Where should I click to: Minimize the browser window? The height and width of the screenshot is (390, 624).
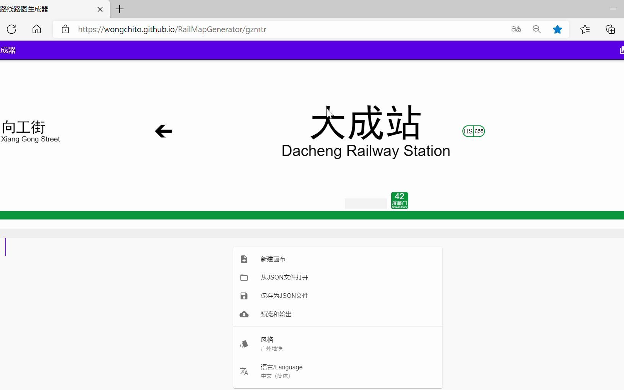(x=613, y=9)
